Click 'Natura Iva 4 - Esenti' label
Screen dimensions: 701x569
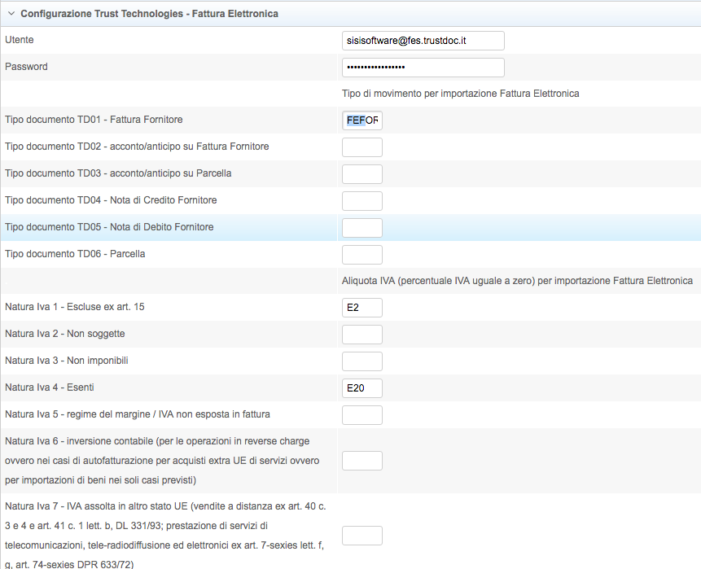pyautogui.click(x=50, y=387)
